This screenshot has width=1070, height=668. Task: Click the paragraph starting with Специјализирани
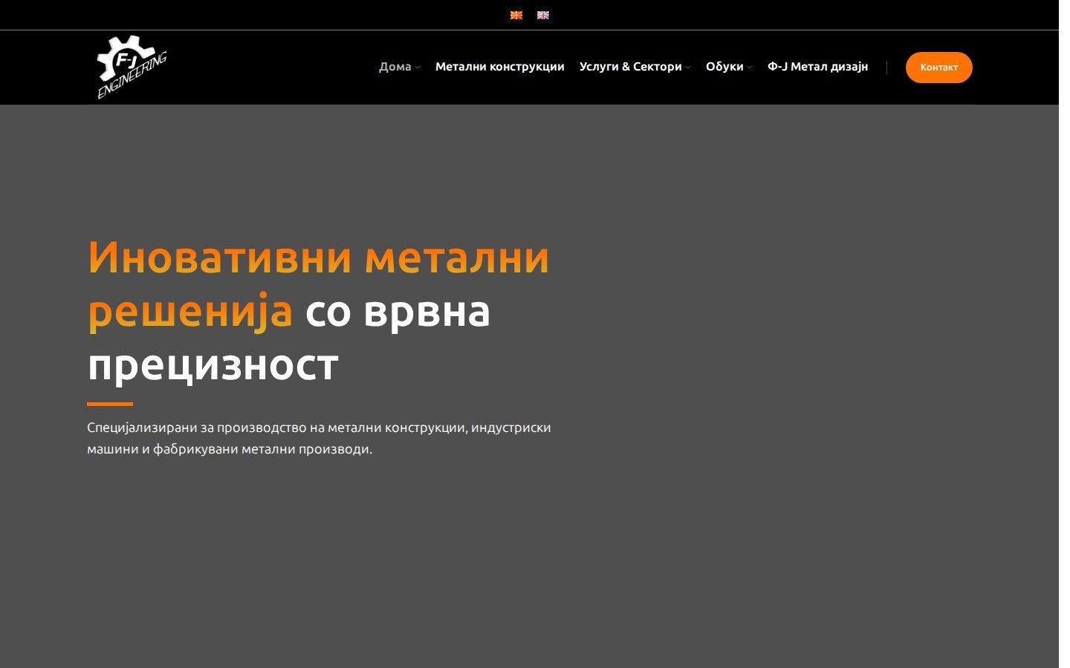319,438
